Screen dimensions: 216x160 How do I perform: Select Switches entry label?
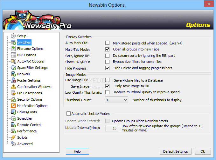pos(24,42)
